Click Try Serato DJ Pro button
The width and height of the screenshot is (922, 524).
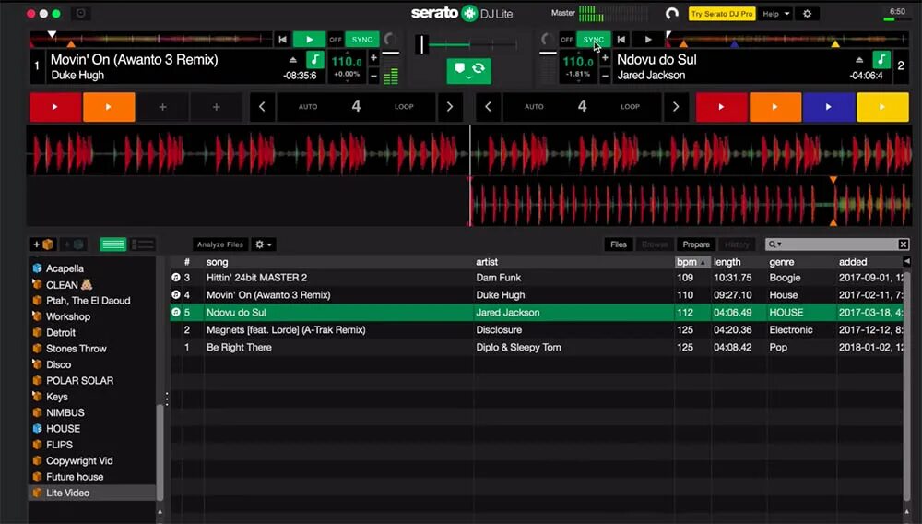click(x=722, y=14)
